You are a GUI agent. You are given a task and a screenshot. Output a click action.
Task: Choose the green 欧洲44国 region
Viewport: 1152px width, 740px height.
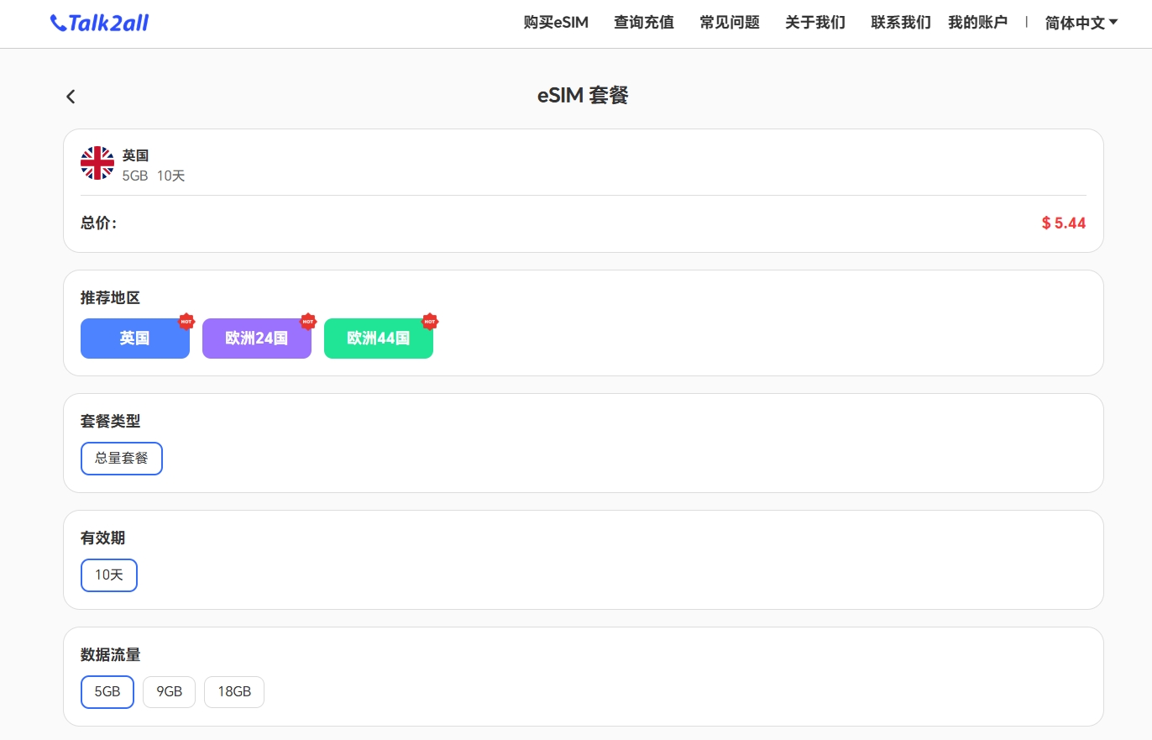tap(379, 339)
